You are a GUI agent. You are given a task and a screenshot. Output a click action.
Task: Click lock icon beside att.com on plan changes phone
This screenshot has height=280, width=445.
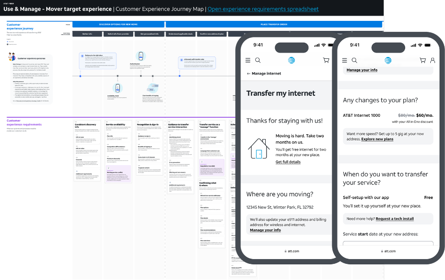[382, 251]
